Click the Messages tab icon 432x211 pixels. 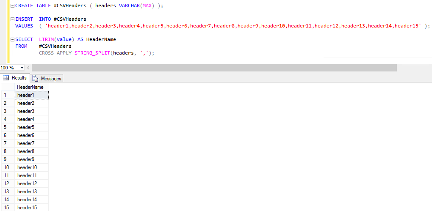(x=35, y=78)
